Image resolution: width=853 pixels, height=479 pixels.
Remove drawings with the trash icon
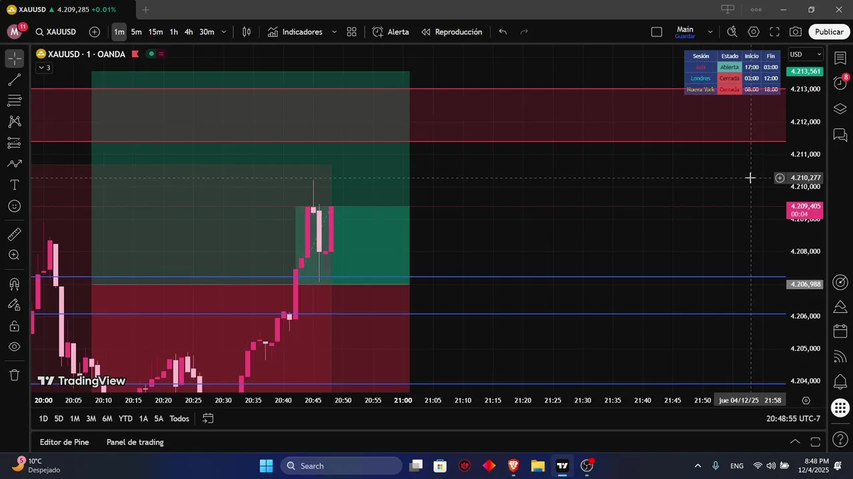(x=14, y=375)
